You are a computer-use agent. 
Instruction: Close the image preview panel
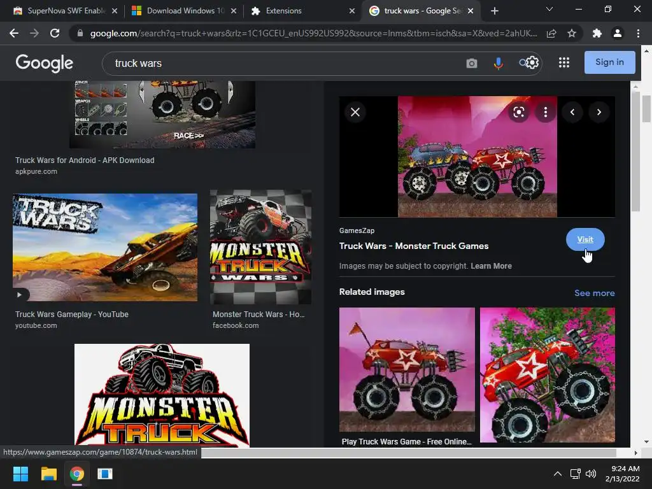pos(355,112)
